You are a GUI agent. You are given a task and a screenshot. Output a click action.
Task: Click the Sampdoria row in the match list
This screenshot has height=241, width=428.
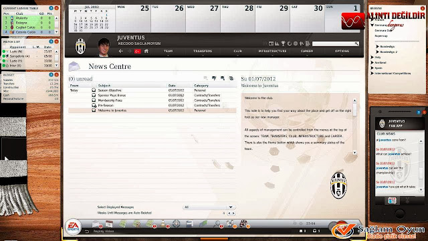tap(28, 56)
